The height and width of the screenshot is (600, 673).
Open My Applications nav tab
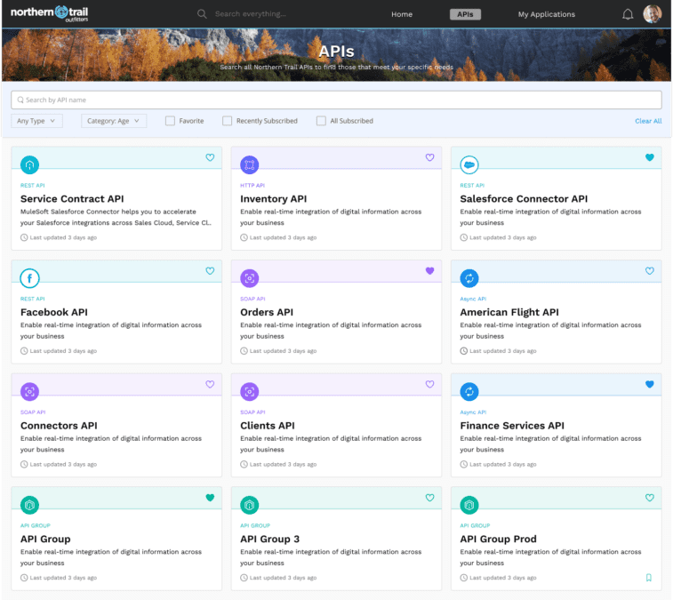547,14
